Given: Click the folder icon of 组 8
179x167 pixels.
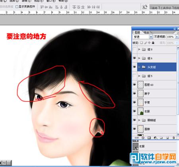Looking at the screenshot, I should pos(144,49).
